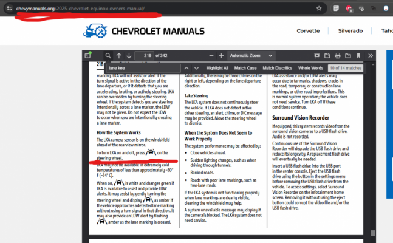Toggle the Whole Words option

click(x=310, y=68)
